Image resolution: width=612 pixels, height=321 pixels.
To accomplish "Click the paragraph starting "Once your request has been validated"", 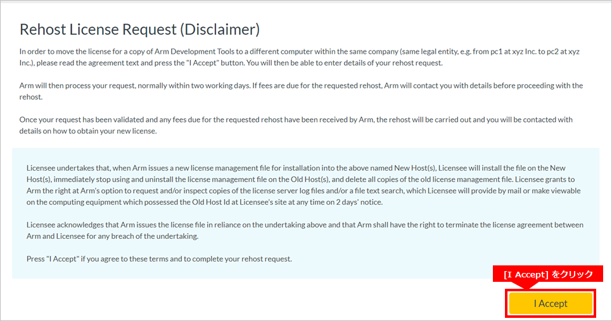I will [296, 125].
